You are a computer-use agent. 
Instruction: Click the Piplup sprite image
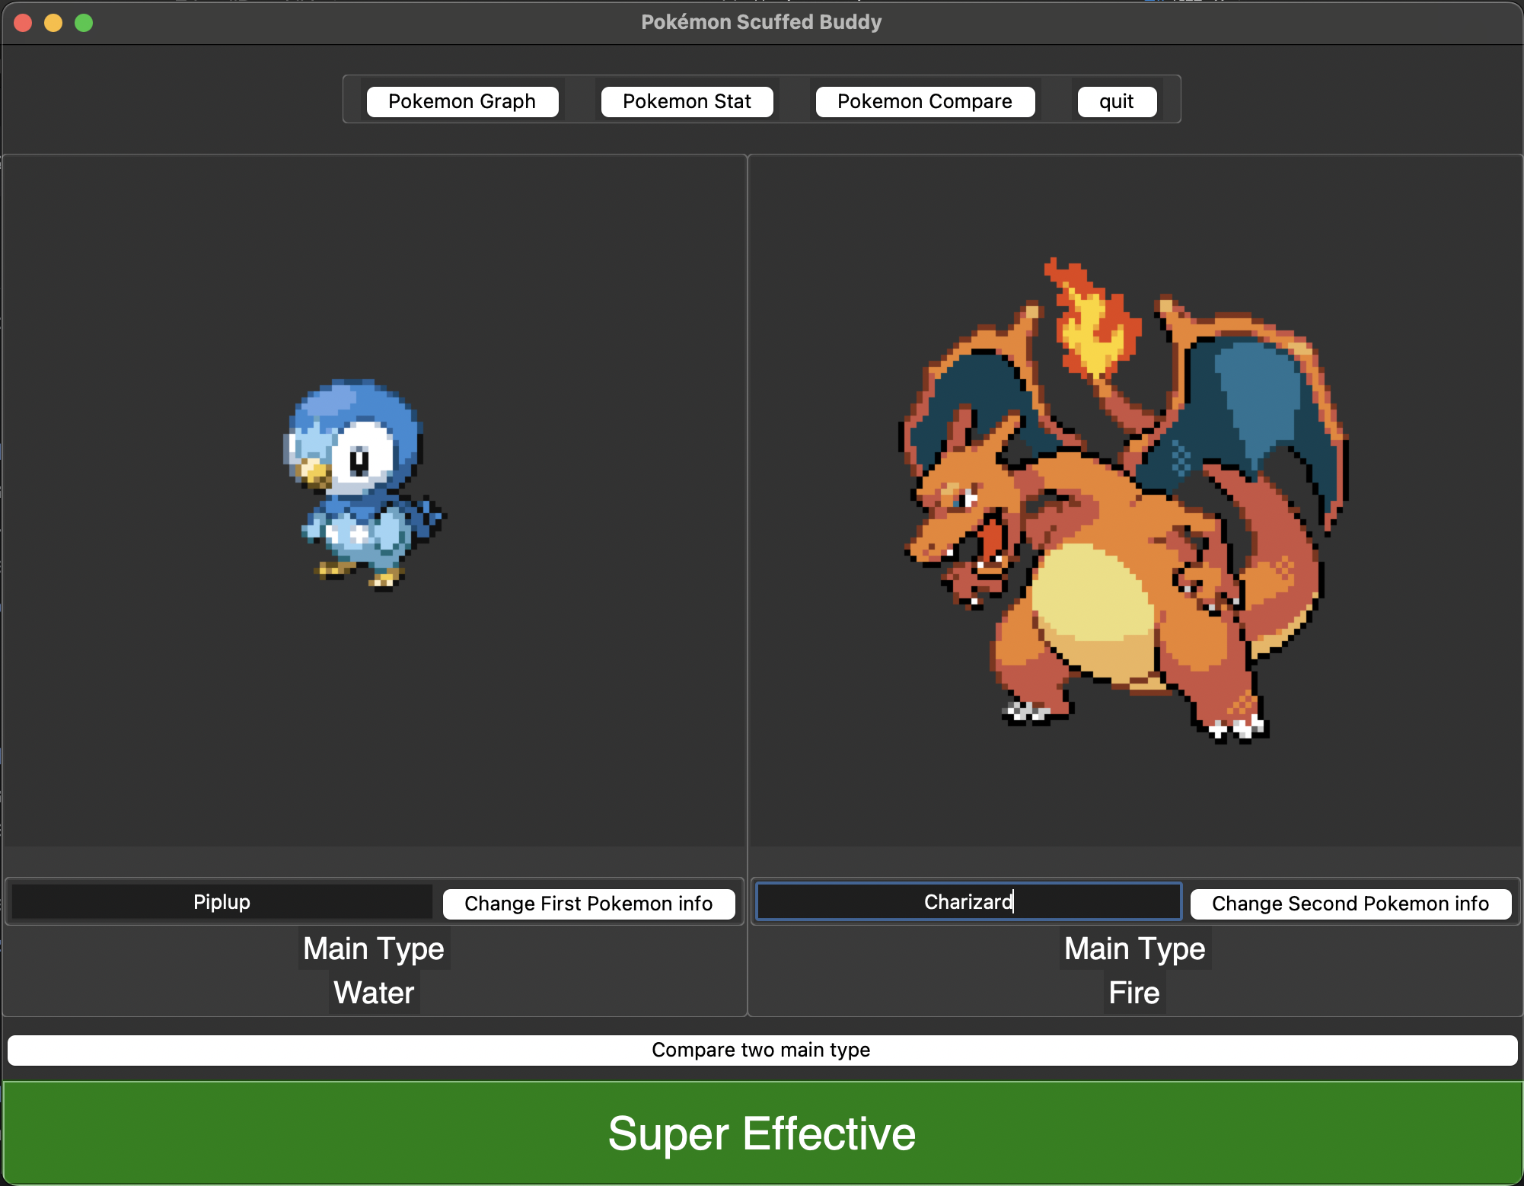pos(363,485)
